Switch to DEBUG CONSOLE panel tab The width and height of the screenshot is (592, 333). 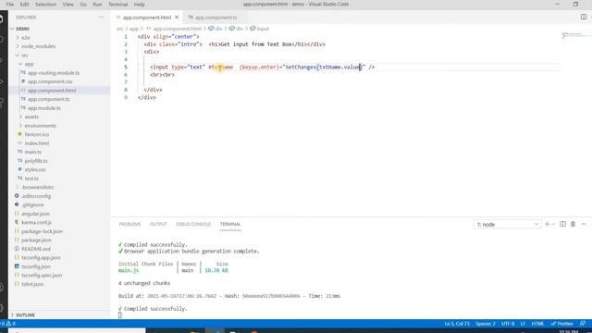coord(193,224)
